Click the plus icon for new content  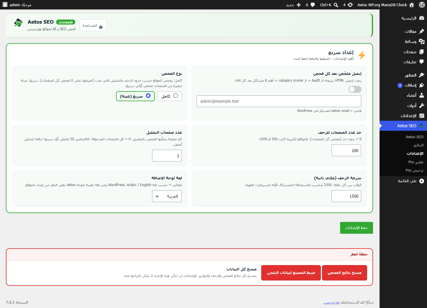(299, 5)
